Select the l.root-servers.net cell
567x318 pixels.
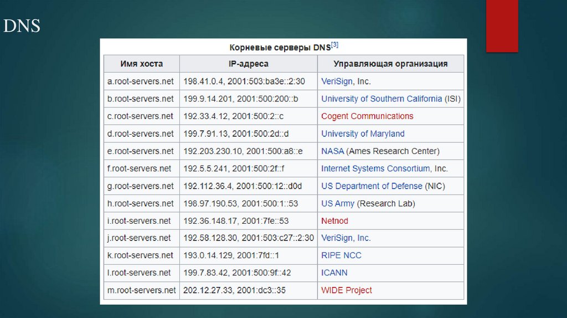pyautogui.click(x=141, y=273)
